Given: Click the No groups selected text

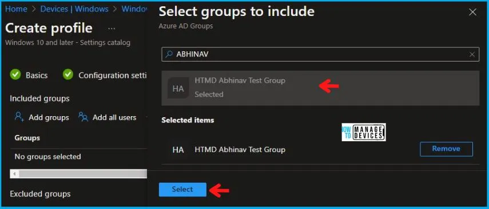Looking at the screenshot, I should [47, 157].
